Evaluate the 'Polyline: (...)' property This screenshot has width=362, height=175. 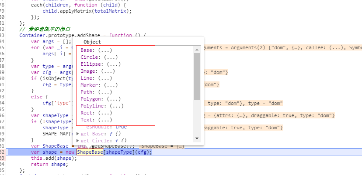click(102, 106)
